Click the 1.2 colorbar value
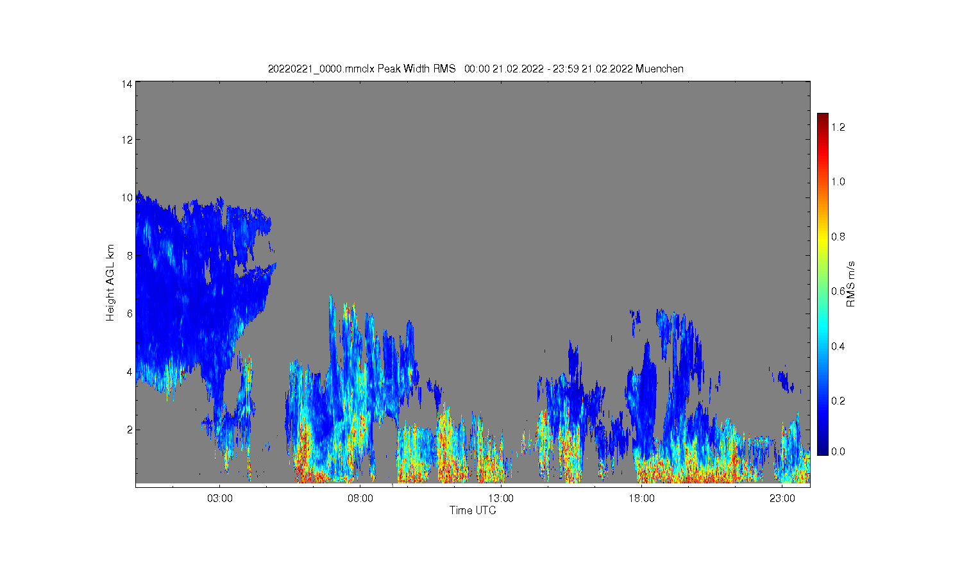Image resolution: width=962 pixels, height=577 pixels. [x=838, y=127]
